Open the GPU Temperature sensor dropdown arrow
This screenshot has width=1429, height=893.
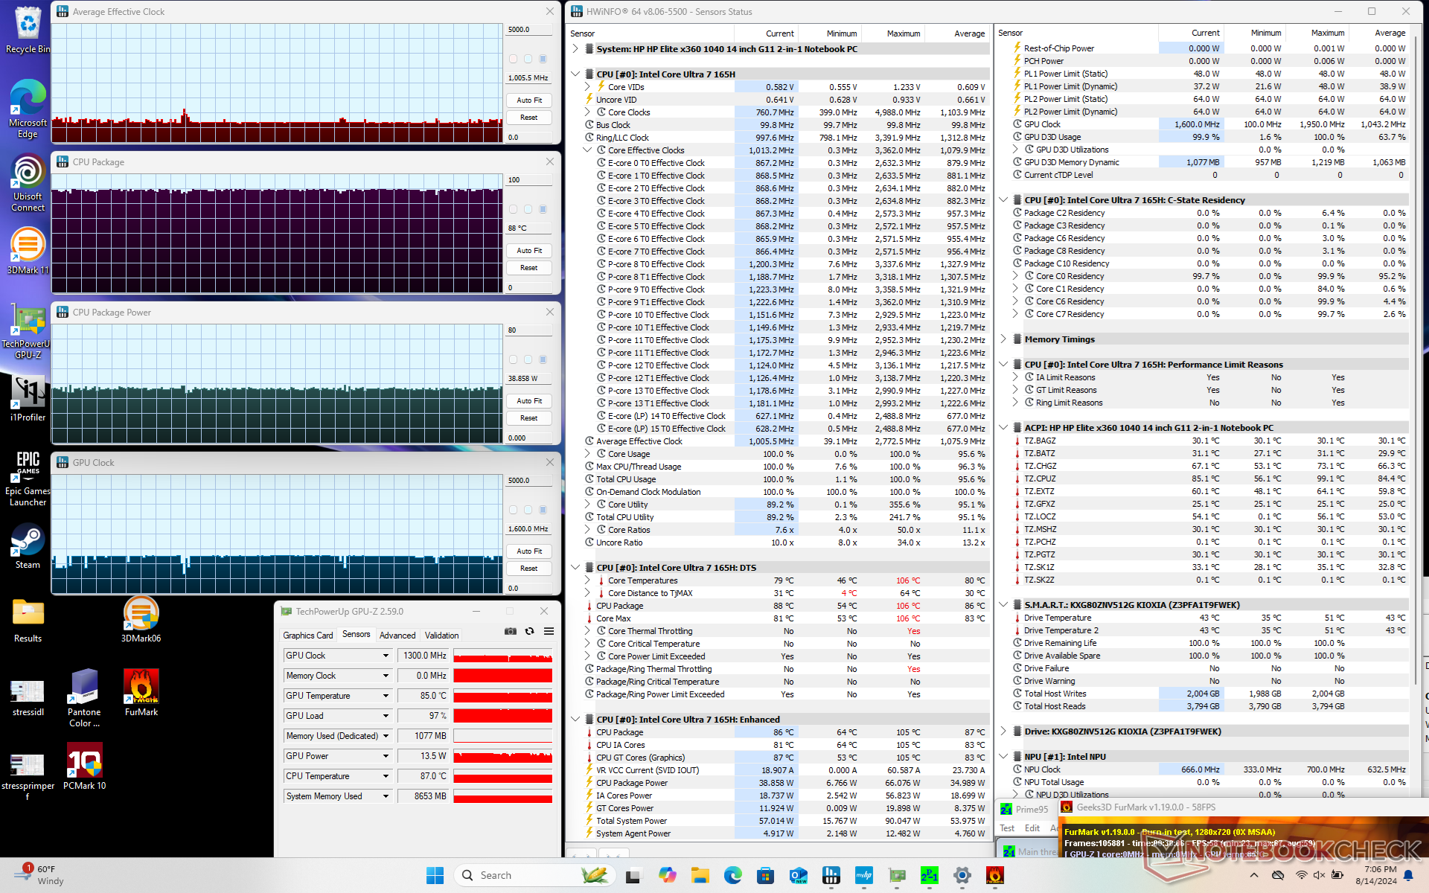pyautogui.click(x=386, y=696)
